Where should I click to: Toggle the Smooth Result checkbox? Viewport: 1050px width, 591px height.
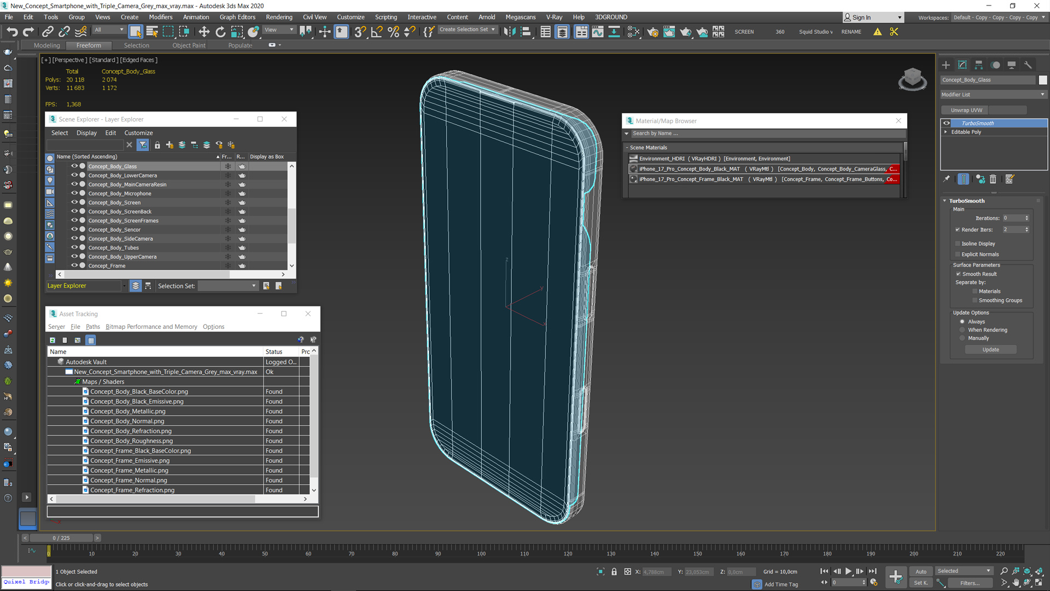958,274
